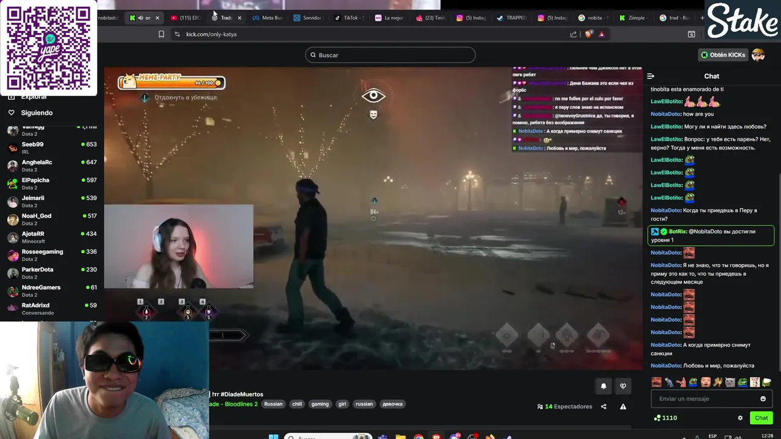Viewport: 781px width, 439px height.
Task: Close the active Kick browser tab
Action: coord(157,18)
